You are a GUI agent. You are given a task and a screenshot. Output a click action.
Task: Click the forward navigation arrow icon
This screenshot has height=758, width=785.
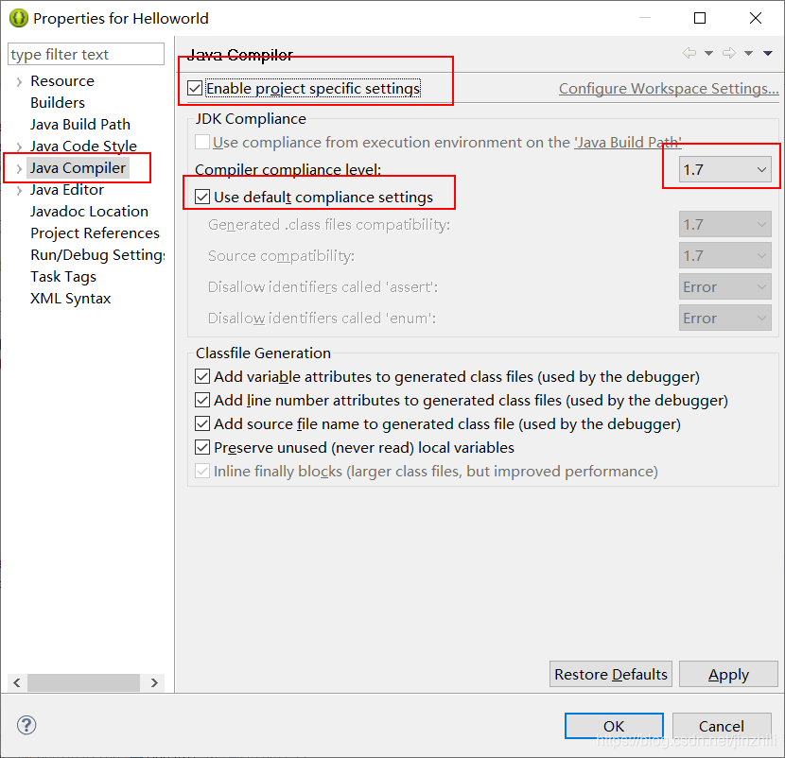729,55
